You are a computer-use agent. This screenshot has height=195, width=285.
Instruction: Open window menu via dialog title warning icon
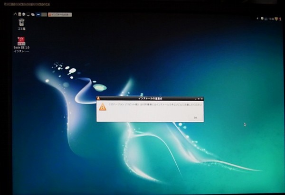(x=98, y=98)
